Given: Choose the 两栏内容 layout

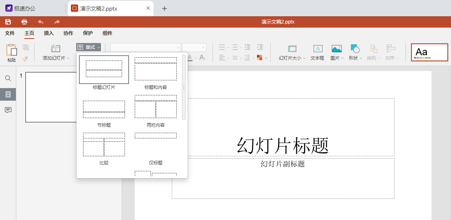Looking at the screenshot, I should [x=155, y=111].
